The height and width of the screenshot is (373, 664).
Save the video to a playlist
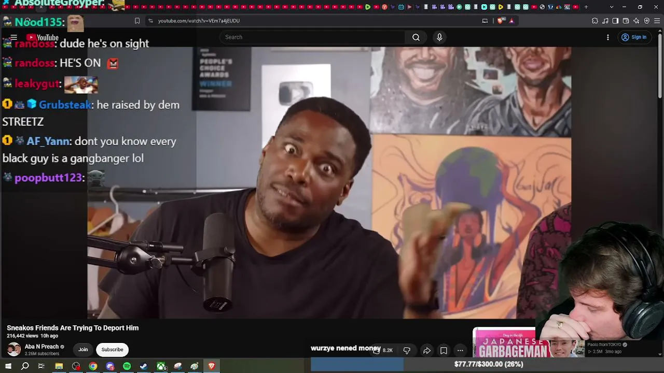coord(444,351)
